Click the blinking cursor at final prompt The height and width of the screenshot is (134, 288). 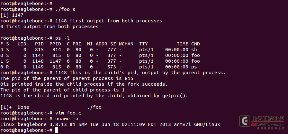pos(57,130)
